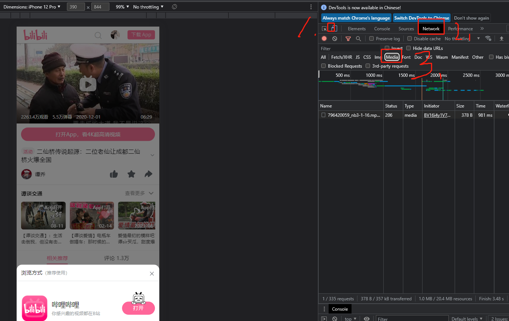
Task: Open the Dimensions iPhone 12 Pro dropdown
Action: (x=32, y=7)
